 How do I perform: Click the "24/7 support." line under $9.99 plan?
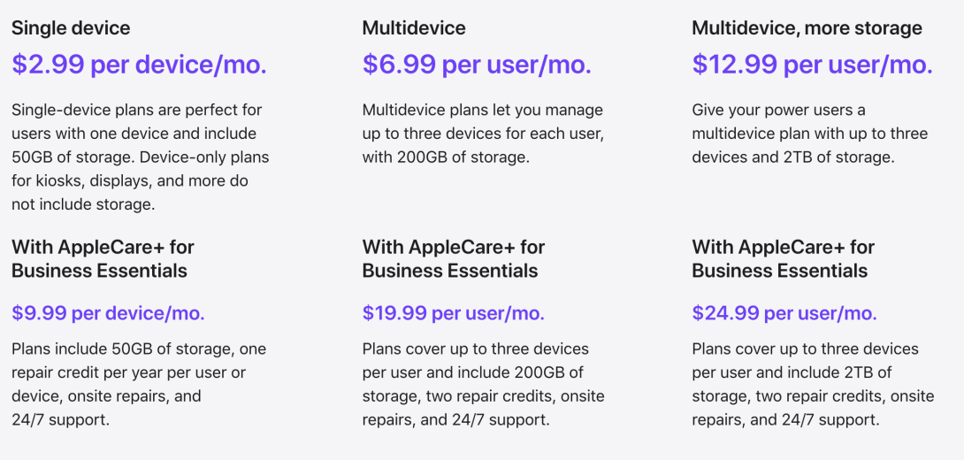pos(61,420)
